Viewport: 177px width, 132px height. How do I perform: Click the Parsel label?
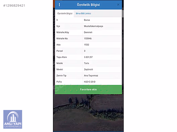(x=59, y=51)
